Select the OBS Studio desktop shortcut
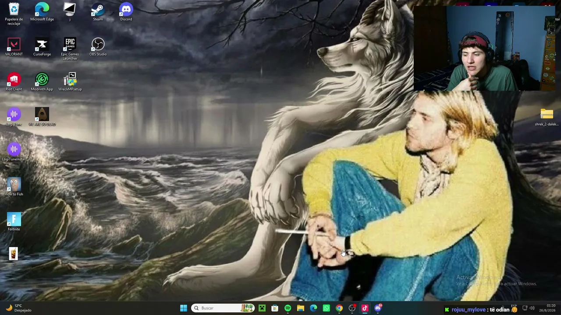This screenshot has height=315, width=561. coord(98,47)
